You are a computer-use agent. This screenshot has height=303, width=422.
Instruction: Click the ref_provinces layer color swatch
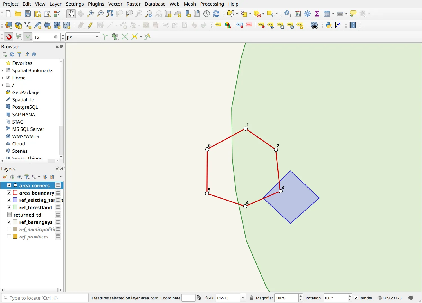(x=15, y=236)
